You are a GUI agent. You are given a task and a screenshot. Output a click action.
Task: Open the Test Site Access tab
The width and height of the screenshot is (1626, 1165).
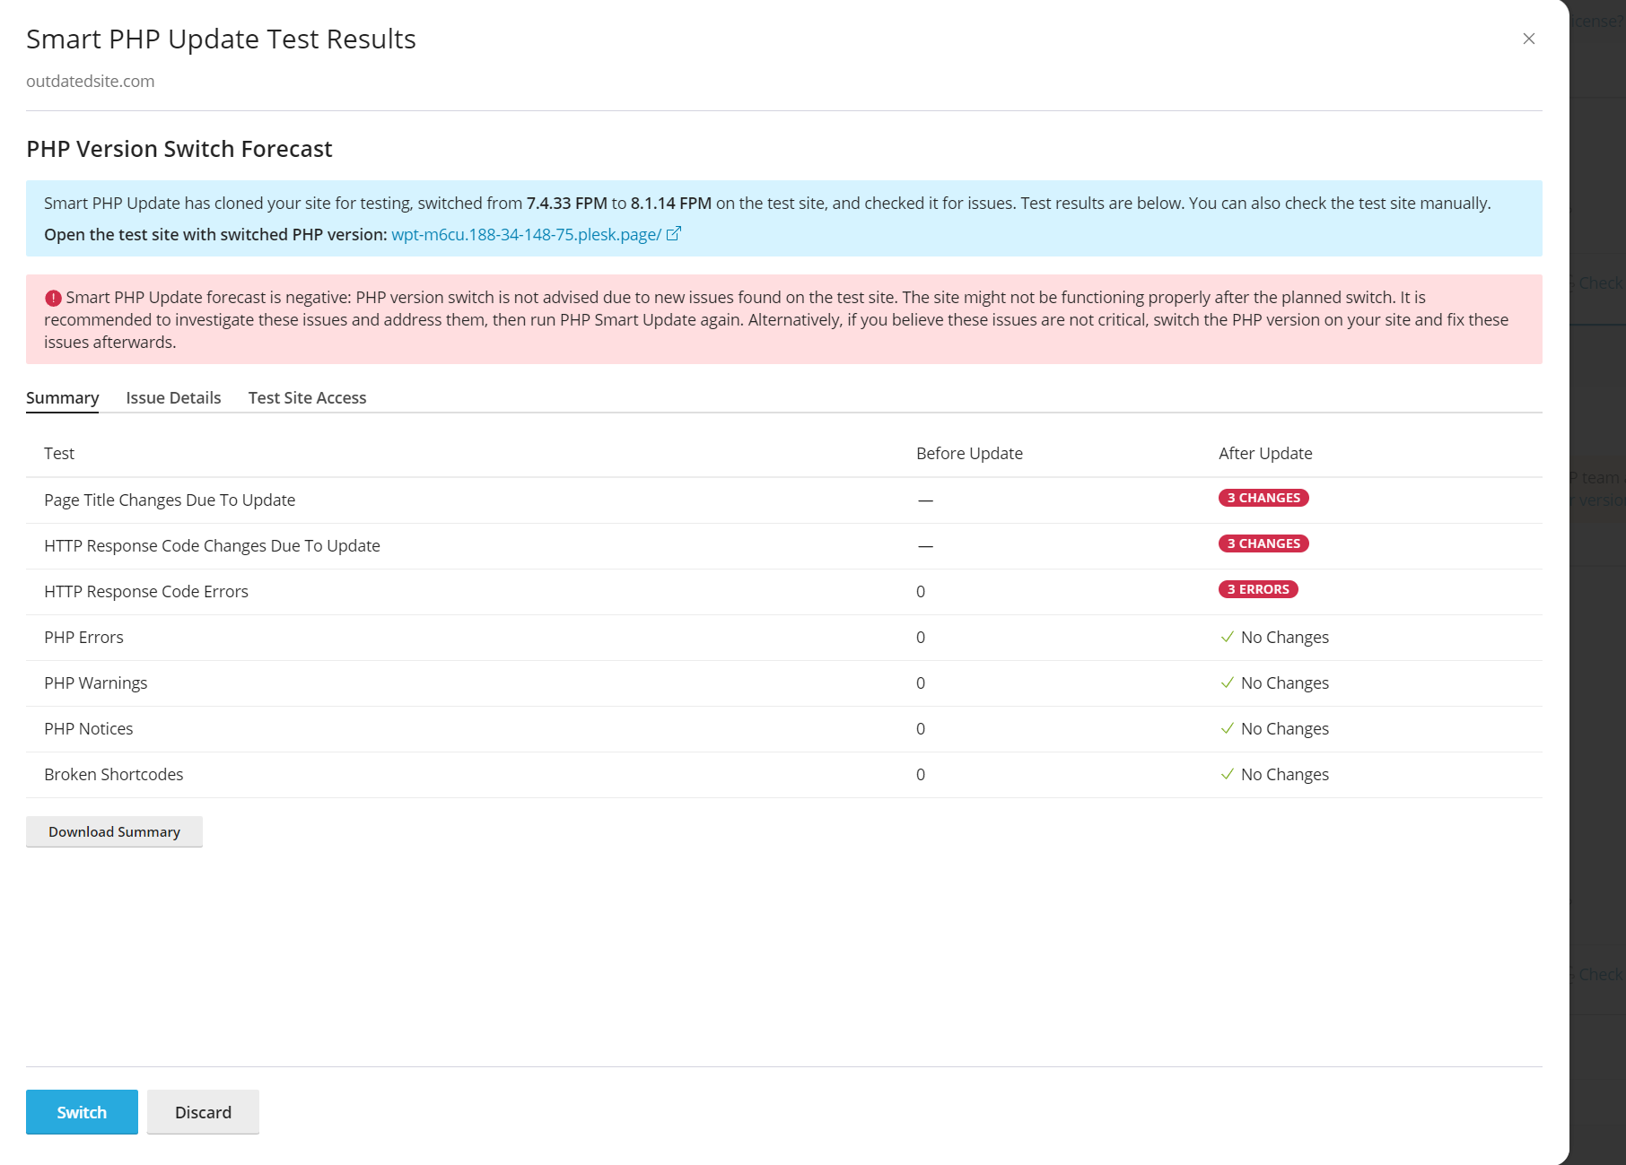pyautogui.click(x=307, y=397)
